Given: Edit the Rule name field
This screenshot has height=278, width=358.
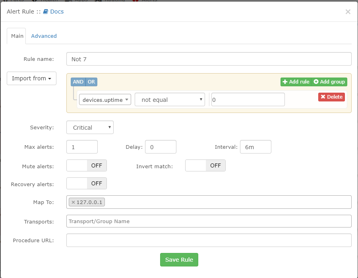Looking at the screenshot, I should [x=209, y=59].
